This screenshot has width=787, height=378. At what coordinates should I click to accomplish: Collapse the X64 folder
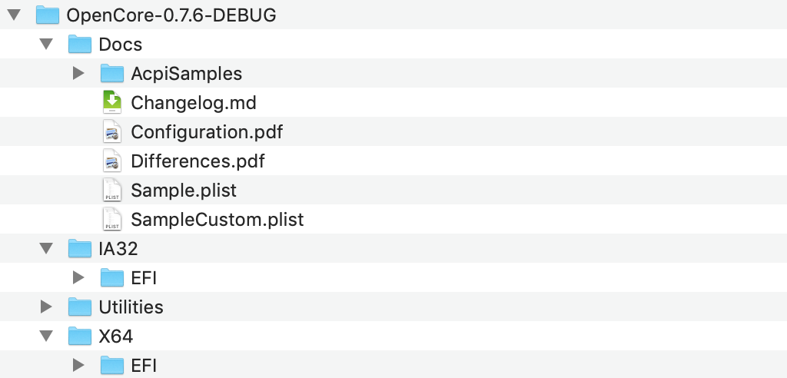coord(46,337)
